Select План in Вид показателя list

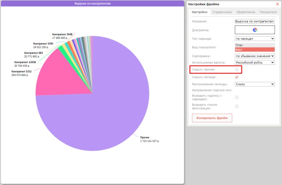[x=255, y=45]
